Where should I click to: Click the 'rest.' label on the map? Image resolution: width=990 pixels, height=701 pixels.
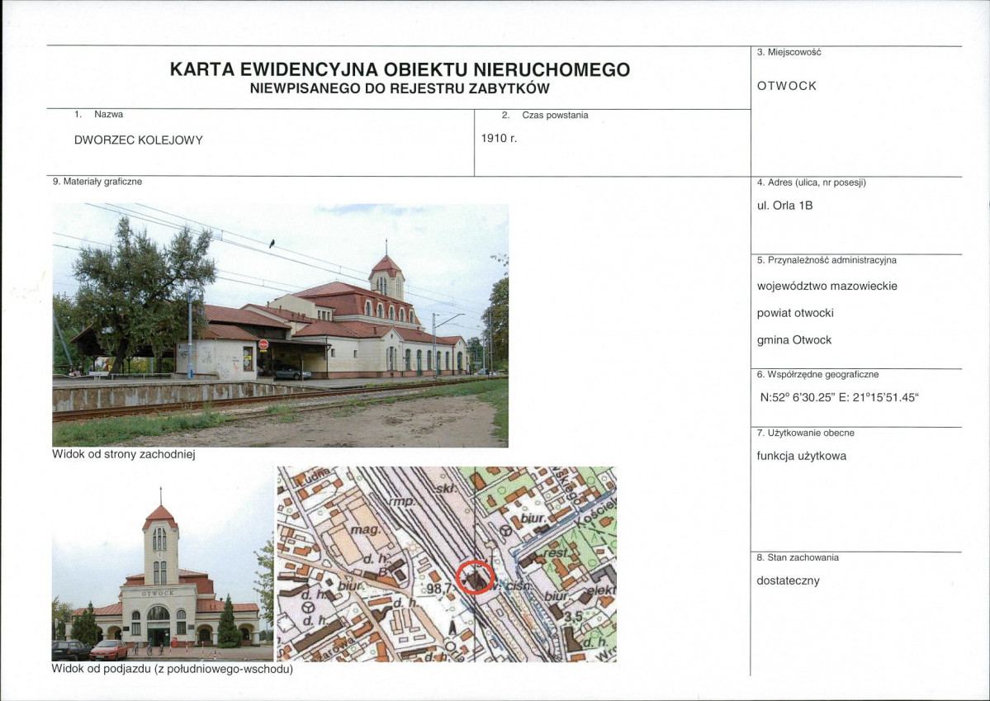(x=557, y=553)
